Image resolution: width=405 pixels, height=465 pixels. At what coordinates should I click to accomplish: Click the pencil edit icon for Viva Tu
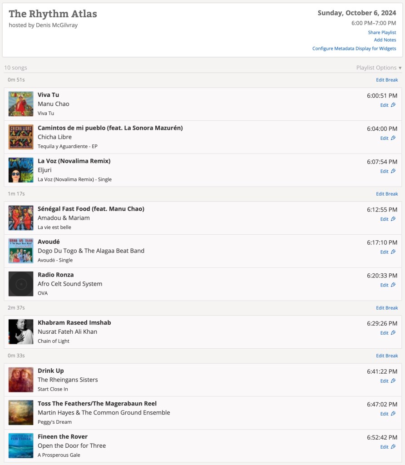click(x=393, y=105)
